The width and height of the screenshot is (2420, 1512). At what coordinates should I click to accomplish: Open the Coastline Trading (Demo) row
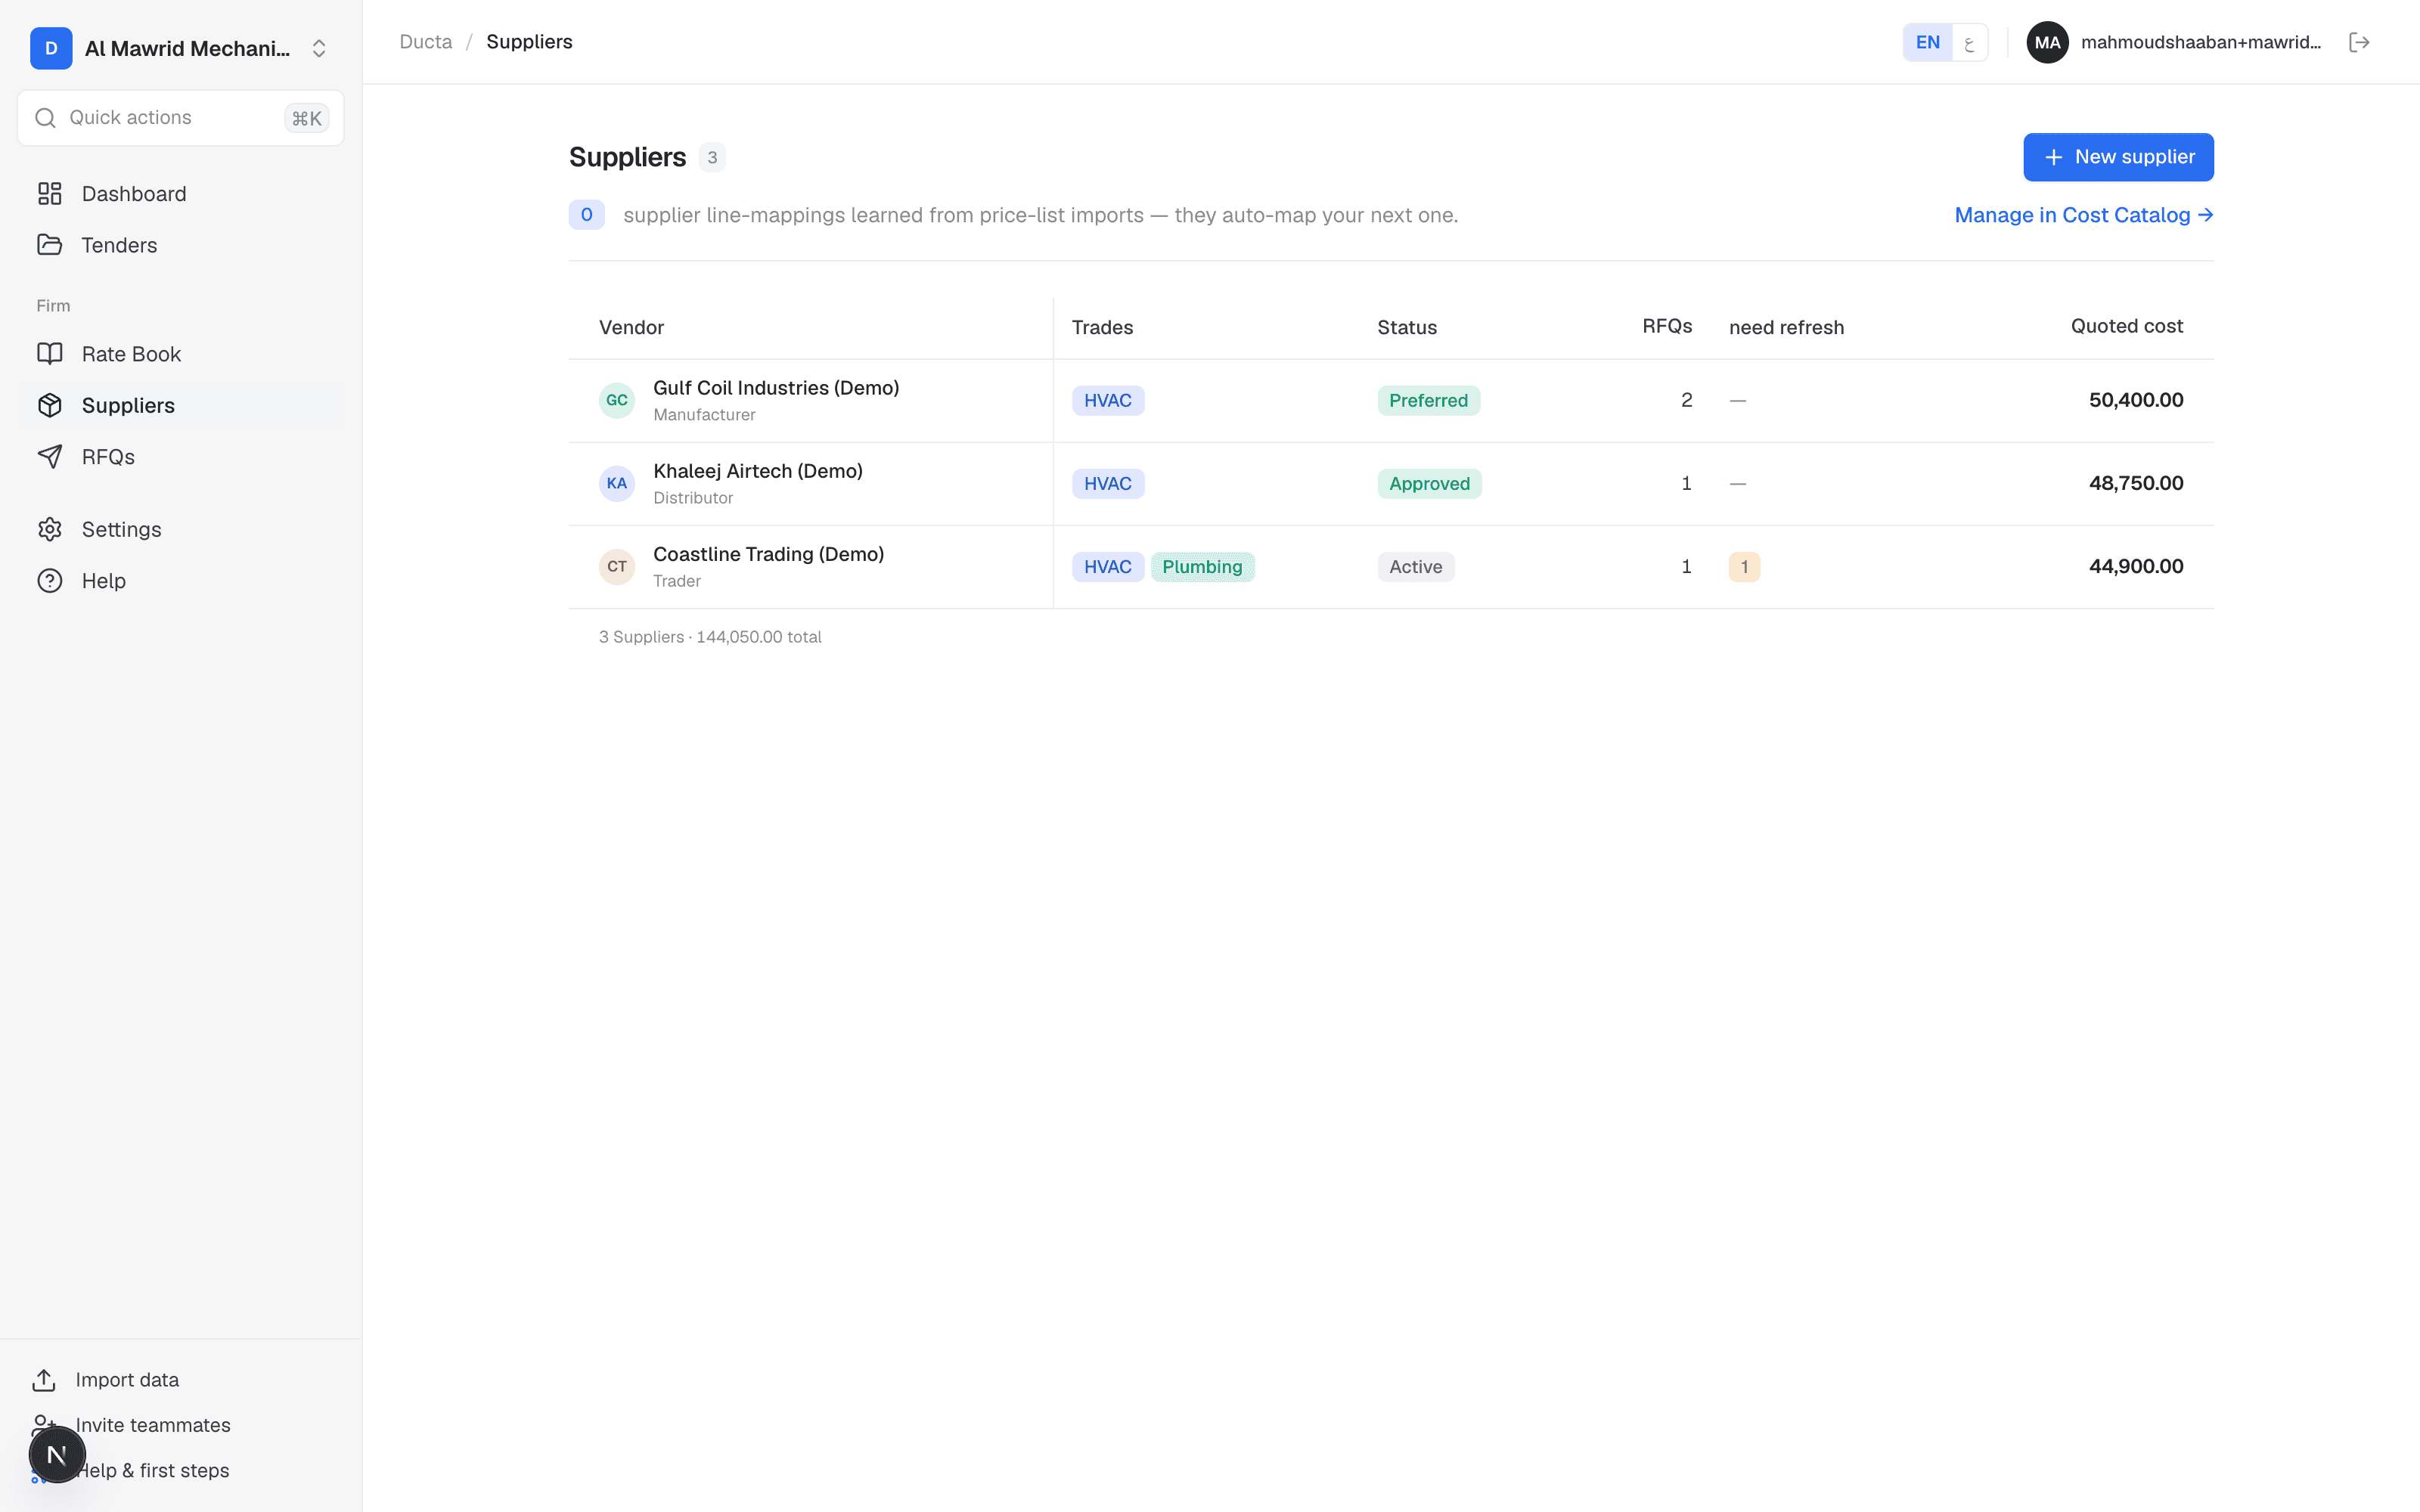1390,567
